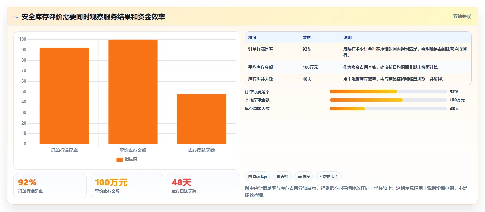485x212 pixels.
Task: Click the 100万元 value beside the progress bar
Action: coord(457,100)
